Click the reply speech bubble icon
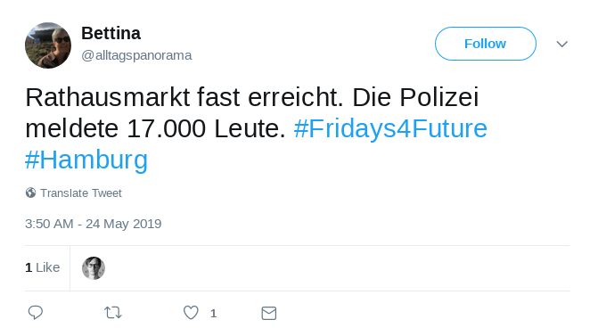This screenshot has height=336, width=590. click(36, 313)
